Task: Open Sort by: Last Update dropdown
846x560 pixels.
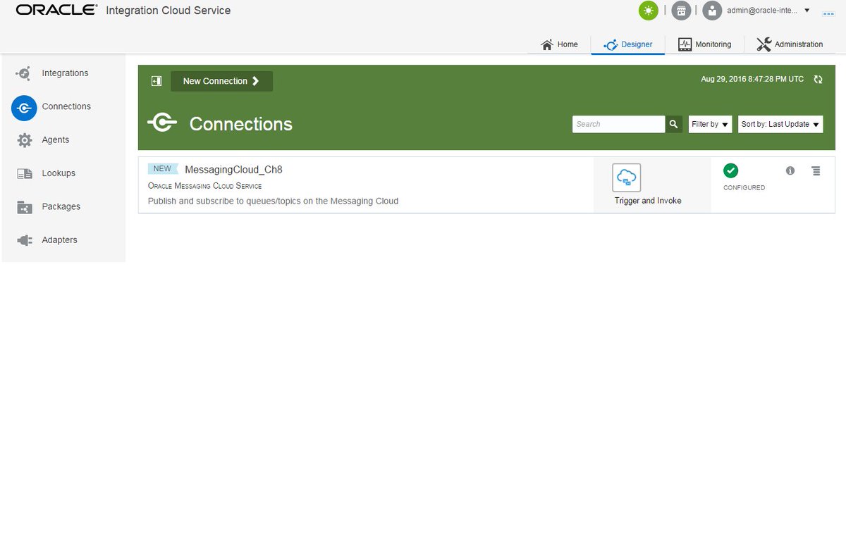Action: coord(780,124)
